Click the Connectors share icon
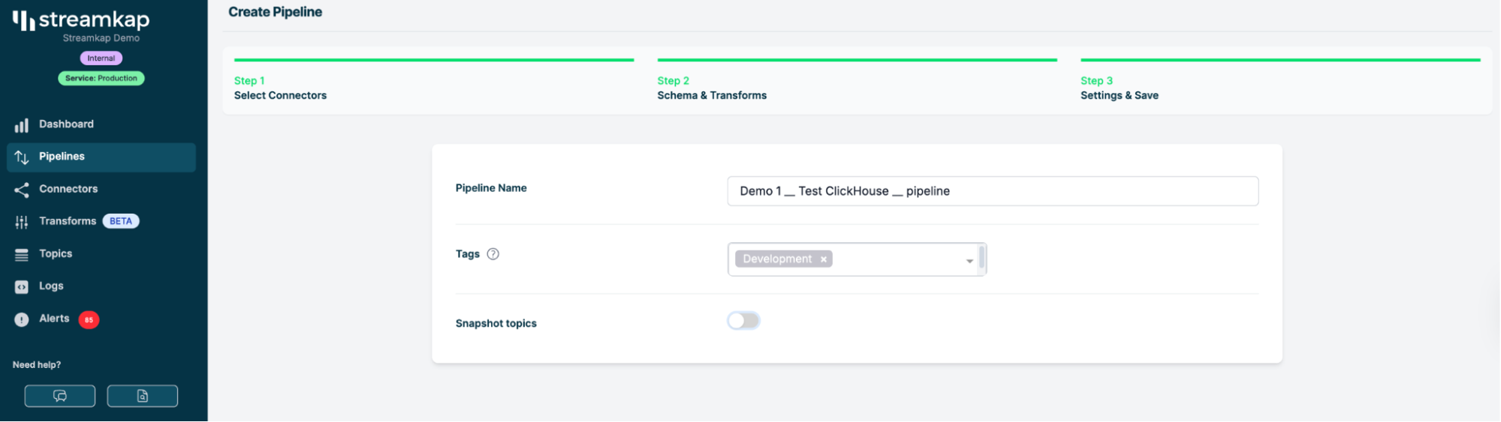Viewport: 1501px width, 422px height. [x=22, y=190]
